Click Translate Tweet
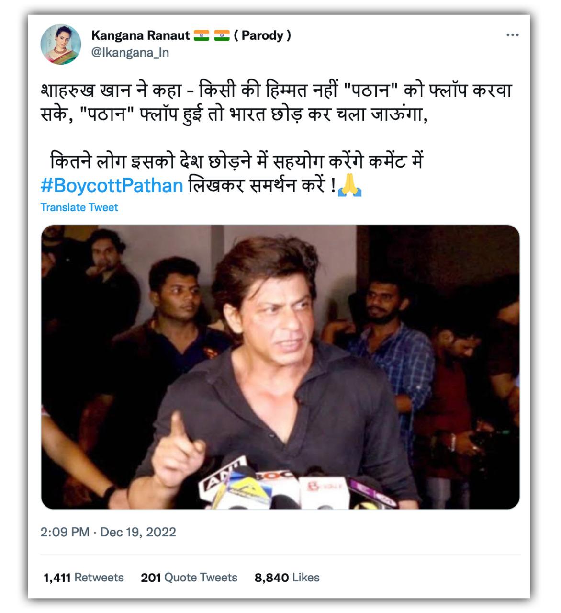The image size is (561, 613). (x=79, y=207)
